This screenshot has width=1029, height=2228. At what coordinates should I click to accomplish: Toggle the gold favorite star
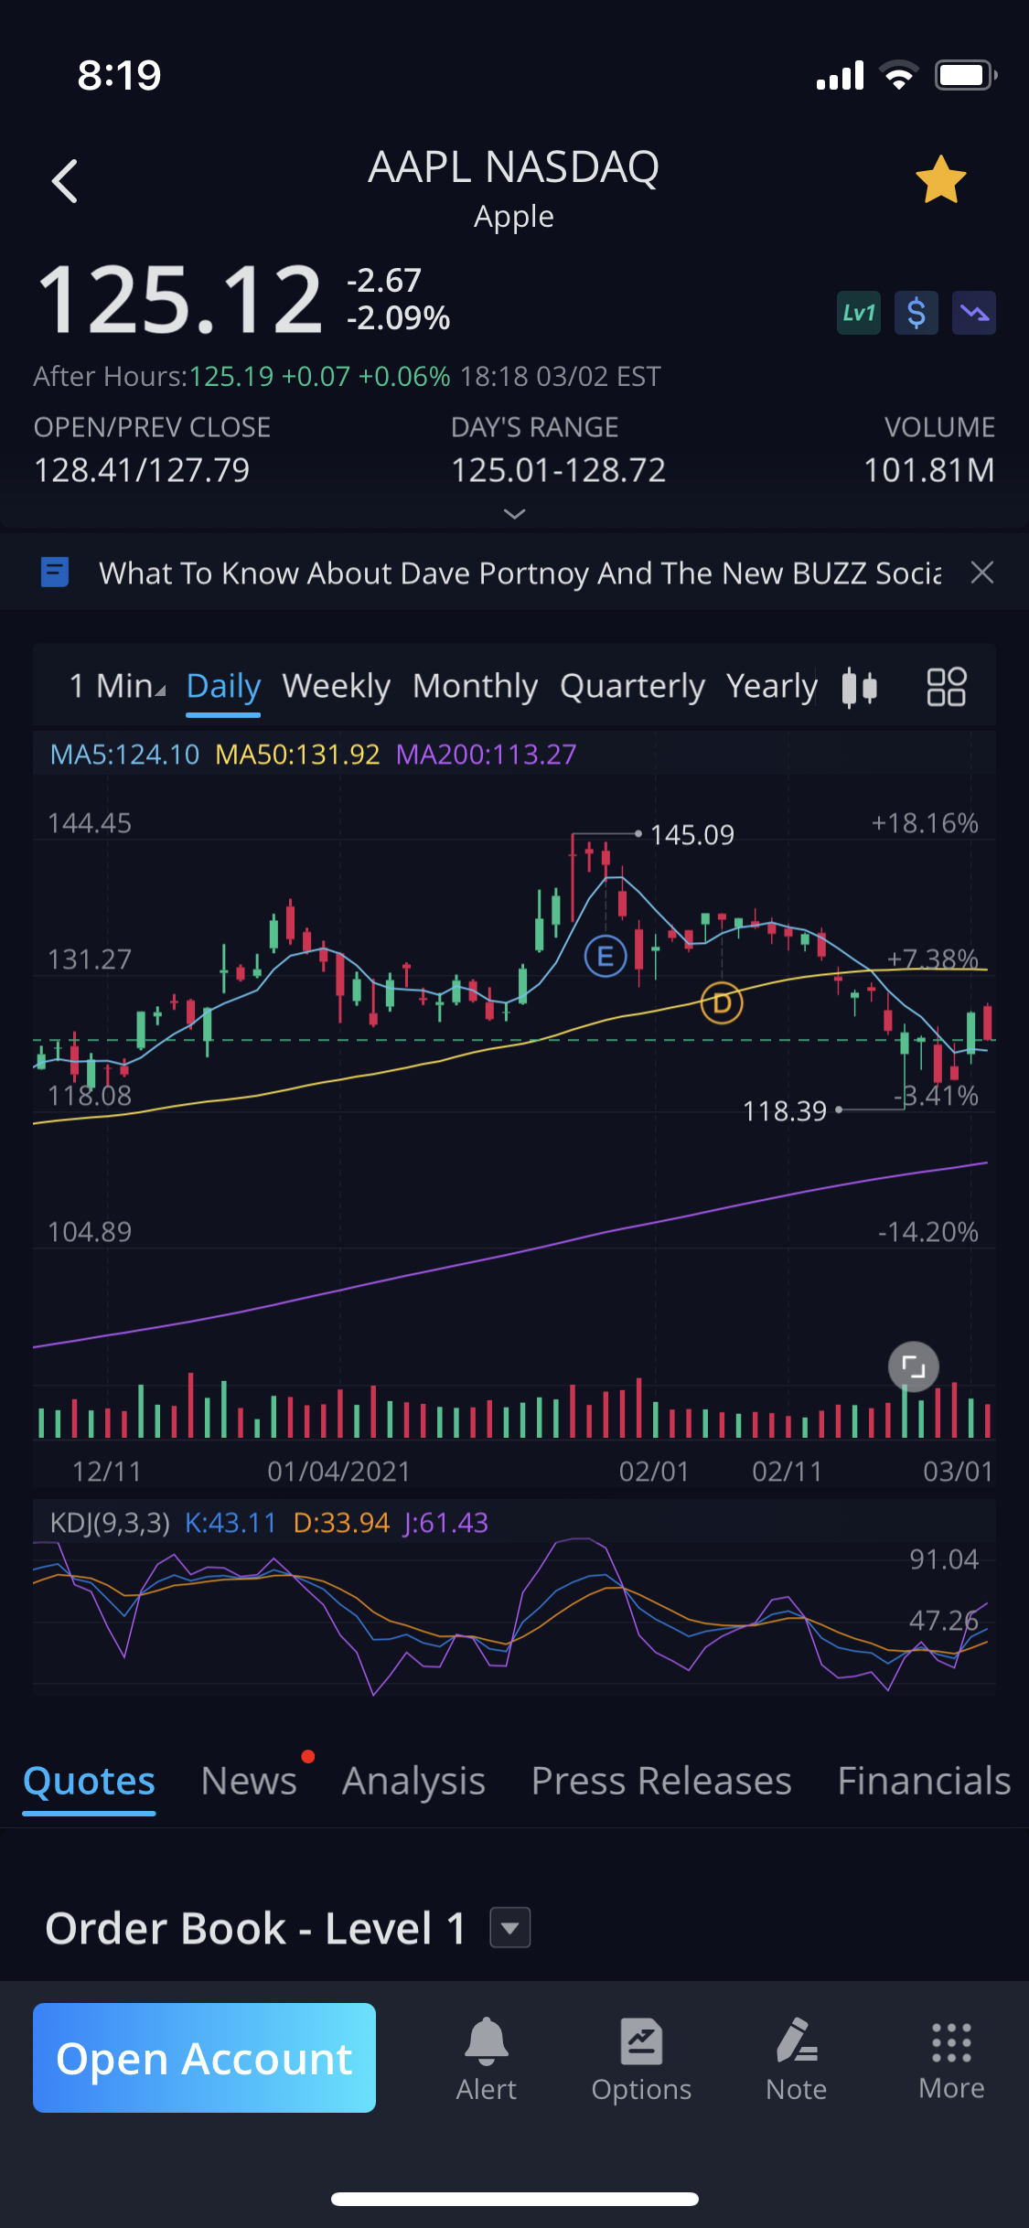point(940,180)
